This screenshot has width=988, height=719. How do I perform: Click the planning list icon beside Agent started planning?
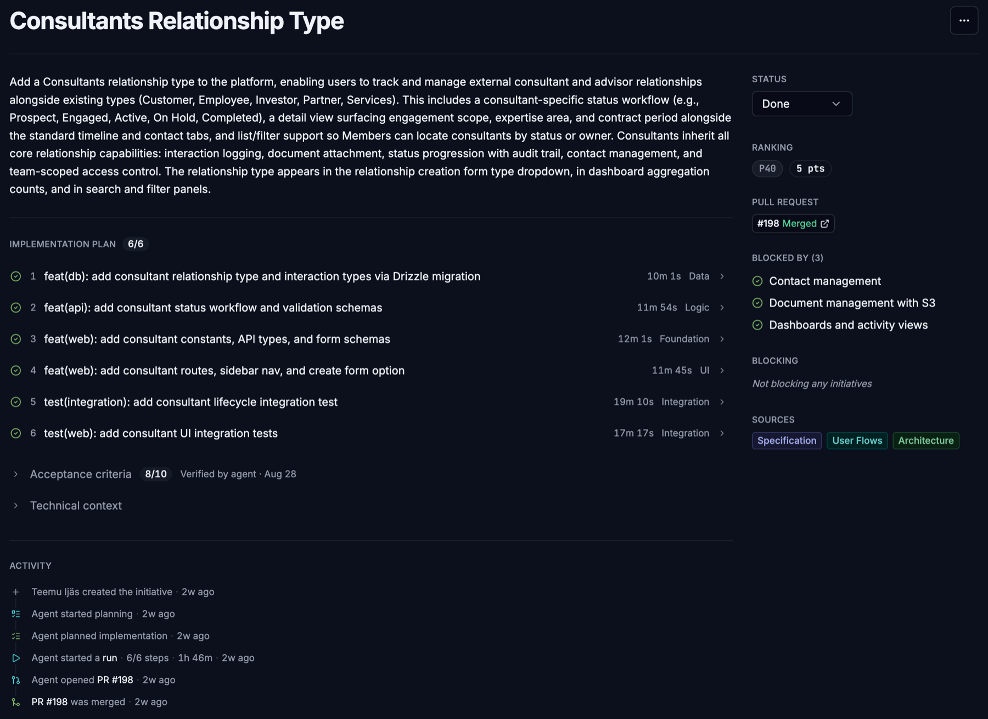coord(16,614)
